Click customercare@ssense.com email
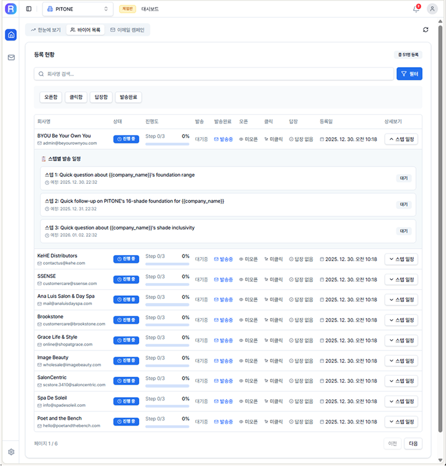446x466 pixels. (70, 283)
